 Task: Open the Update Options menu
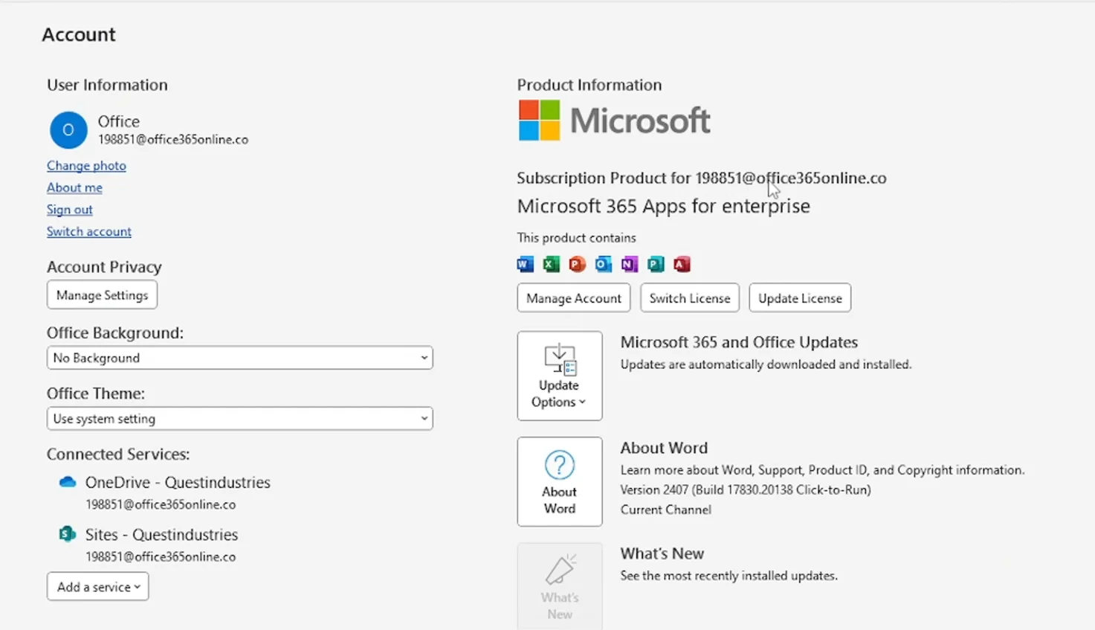click(x=560, y=376)
